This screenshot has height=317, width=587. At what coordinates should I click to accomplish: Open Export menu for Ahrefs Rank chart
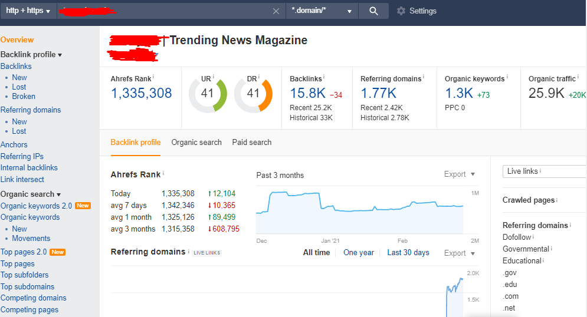pyautogui.click(x=459, y=174)
